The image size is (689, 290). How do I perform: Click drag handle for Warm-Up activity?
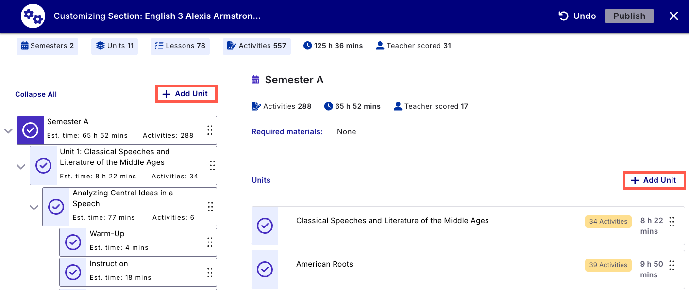tap(210, 242)
